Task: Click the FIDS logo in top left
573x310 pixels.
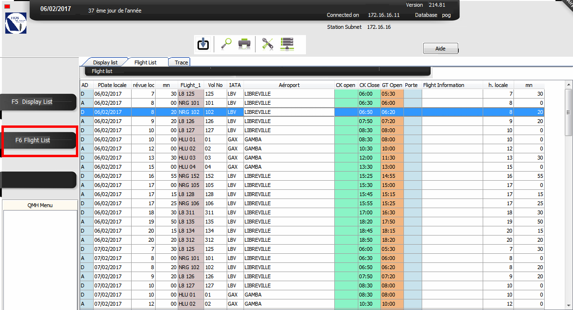Action: click(15, 23)
